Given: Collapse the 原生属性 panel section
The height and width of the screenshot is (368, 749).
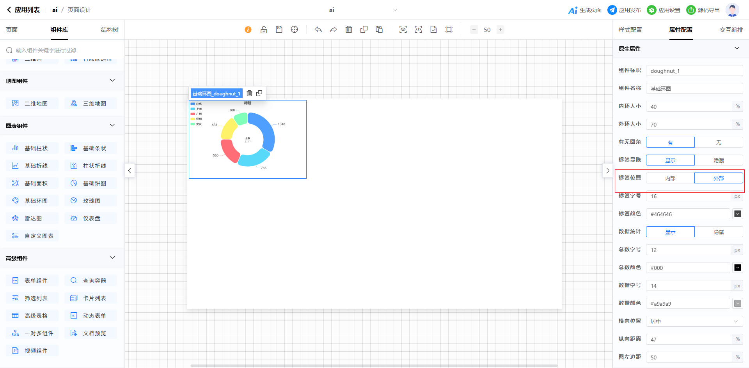Looking at the screenshot, I should [x=737, y=48].
